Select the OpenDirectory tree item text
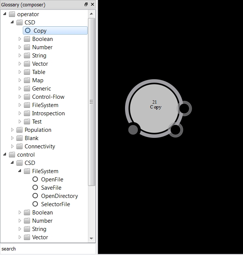Image resolution: width=243 pixels, height=255 pixels. tap(60, 196)
